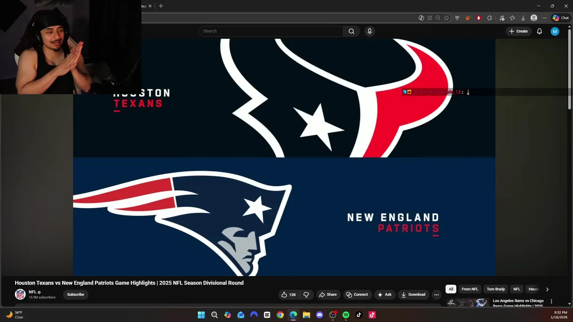Open media control music icon in toolbar

pos(501,18)
